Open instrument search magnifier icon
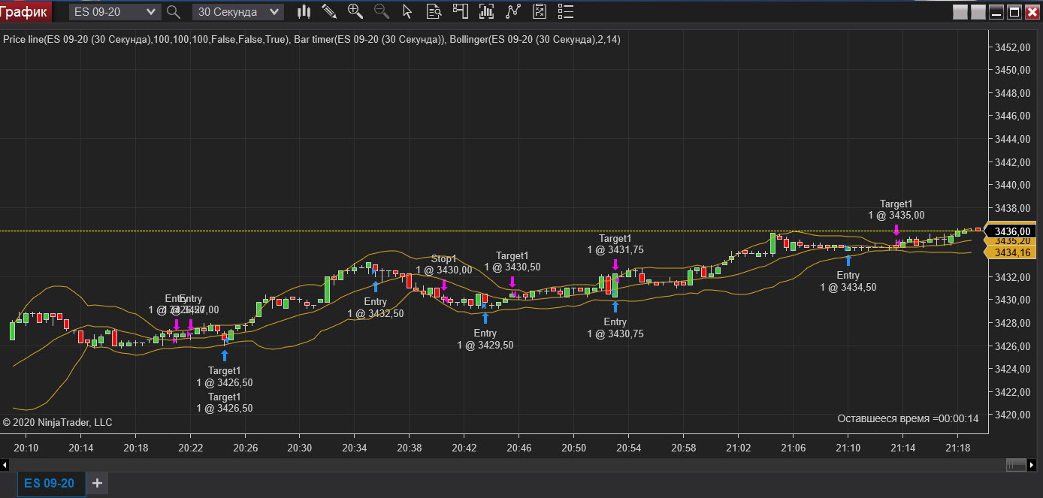 (174, 12)
